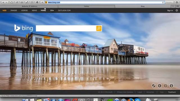Select the Bing tab
Image resolution: width=180 pixels, height=101 pixels.
point(143,6)
